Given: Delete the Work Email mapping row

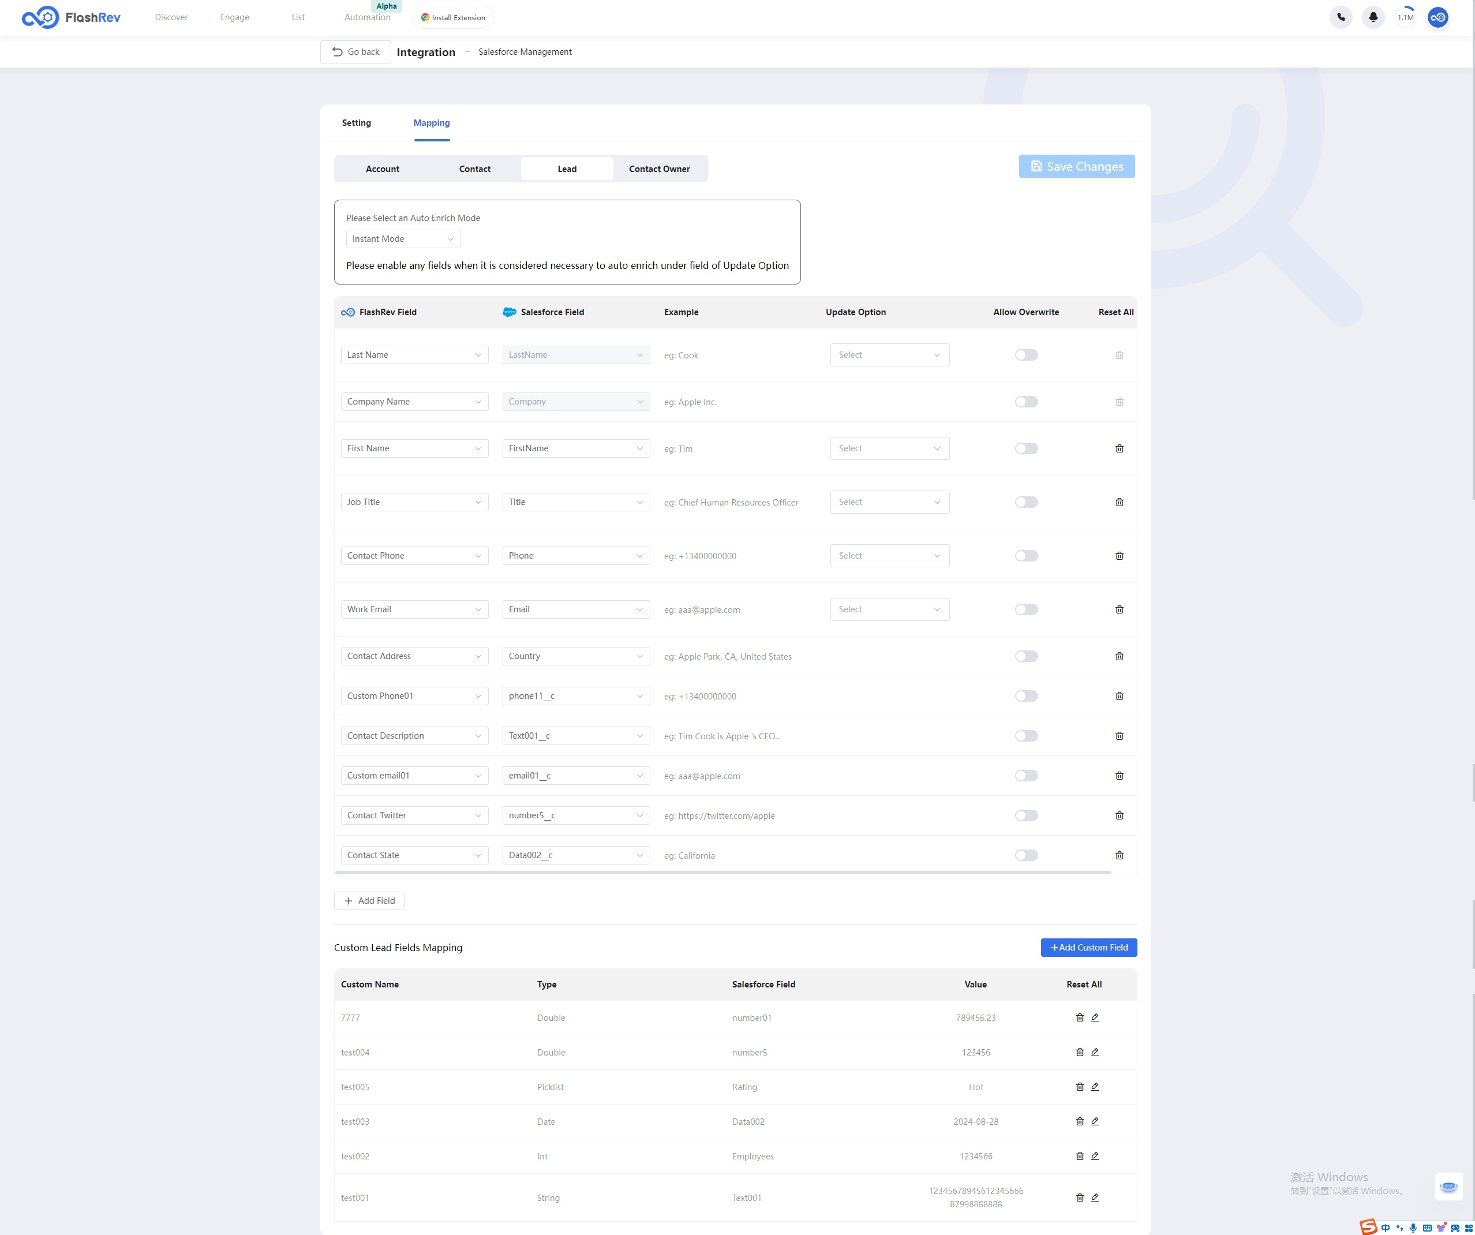Looking at the screenshot, I should tap(1120, 610).
